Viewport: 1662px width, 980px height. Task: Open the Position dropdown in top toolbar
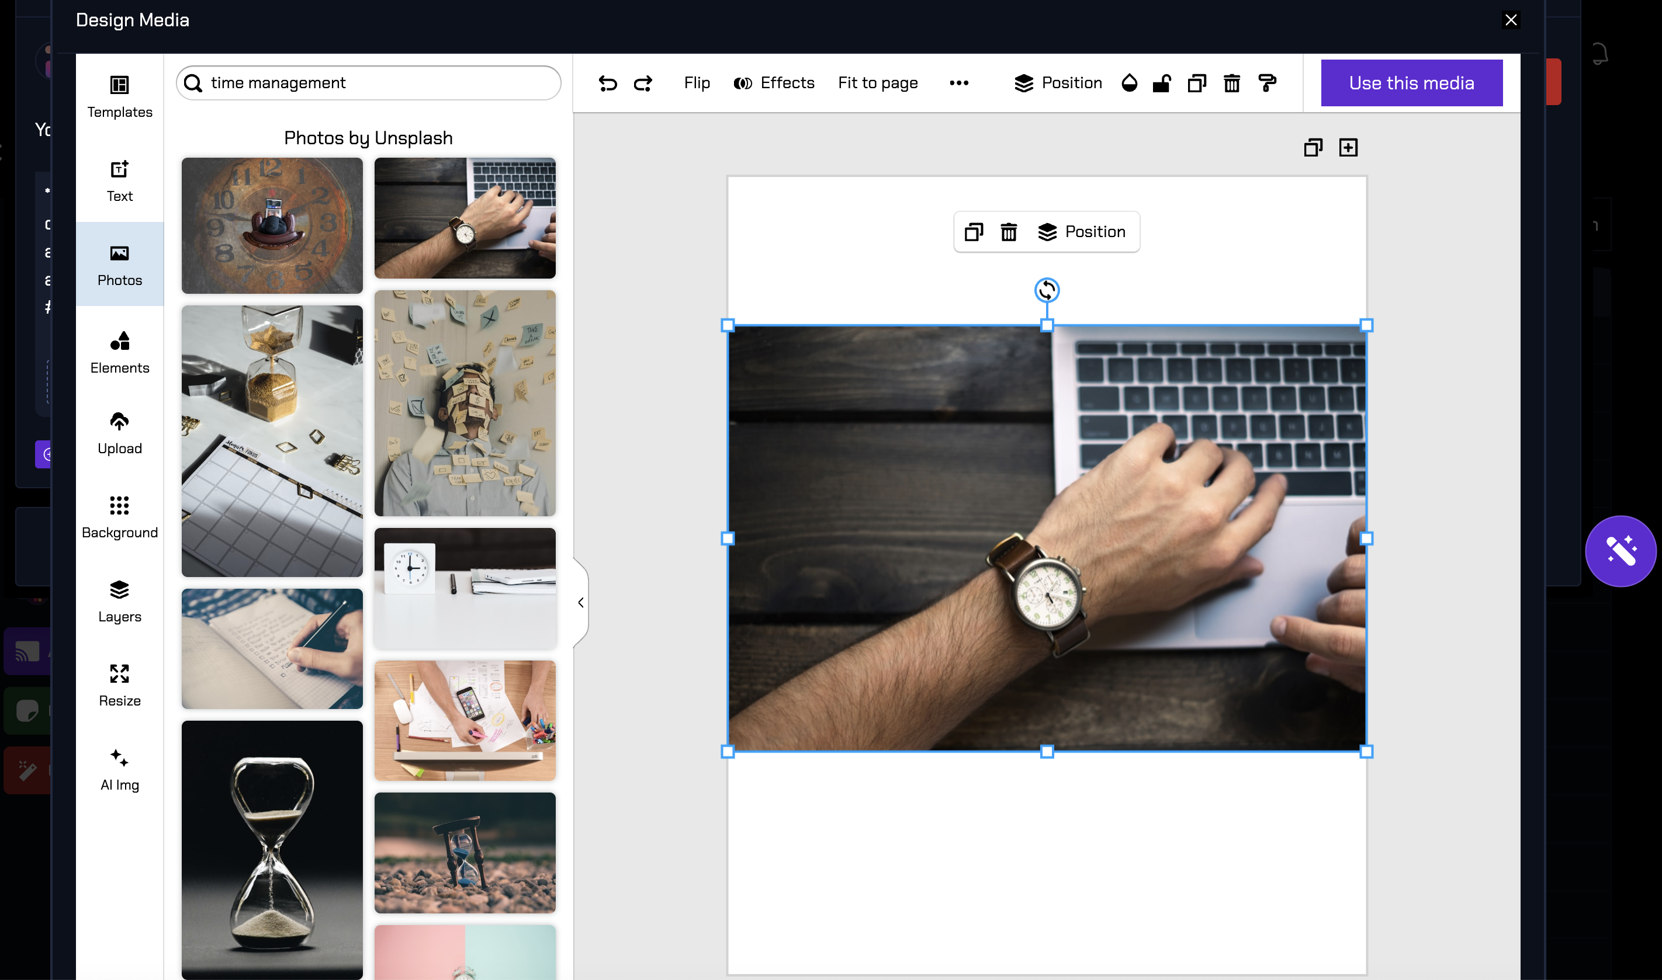pos(1058,83)
